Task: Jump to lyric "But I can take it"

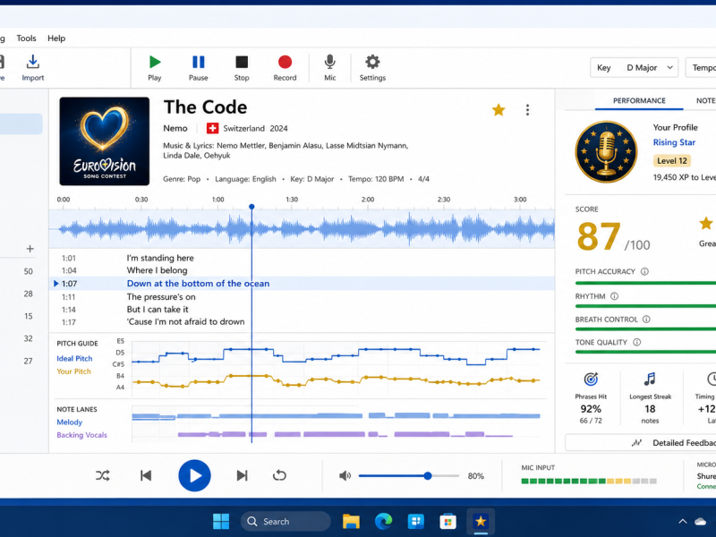Action: pos(158,309)
